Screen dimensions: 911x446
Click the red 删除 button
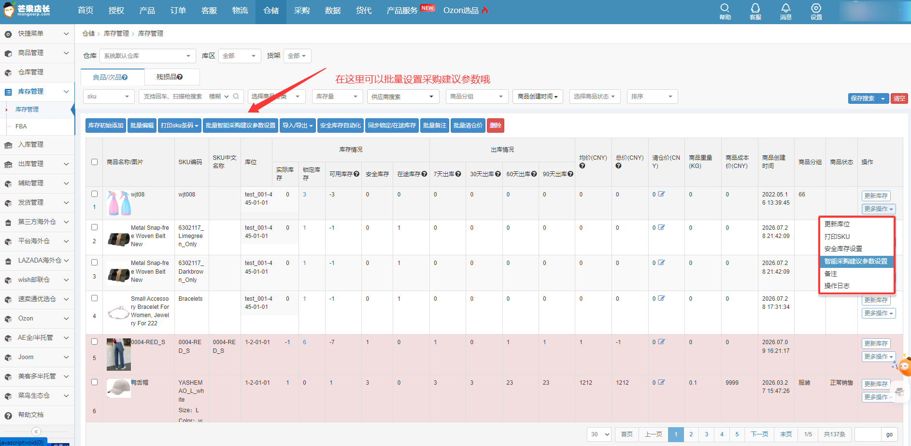tap(496, 125)
